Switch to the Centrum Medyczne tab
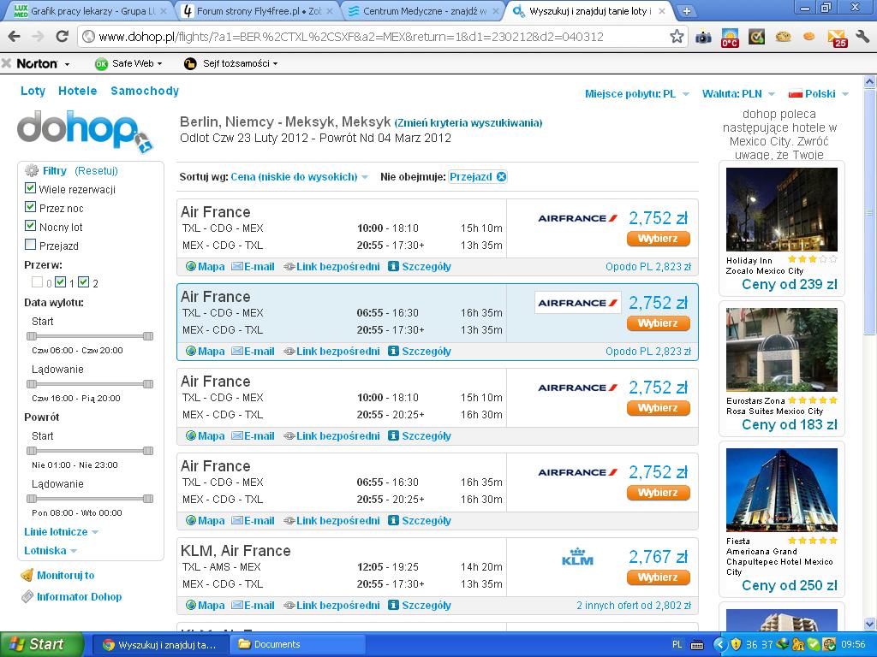This screenshot has width=877, height=657. click(x=422, y=11)
